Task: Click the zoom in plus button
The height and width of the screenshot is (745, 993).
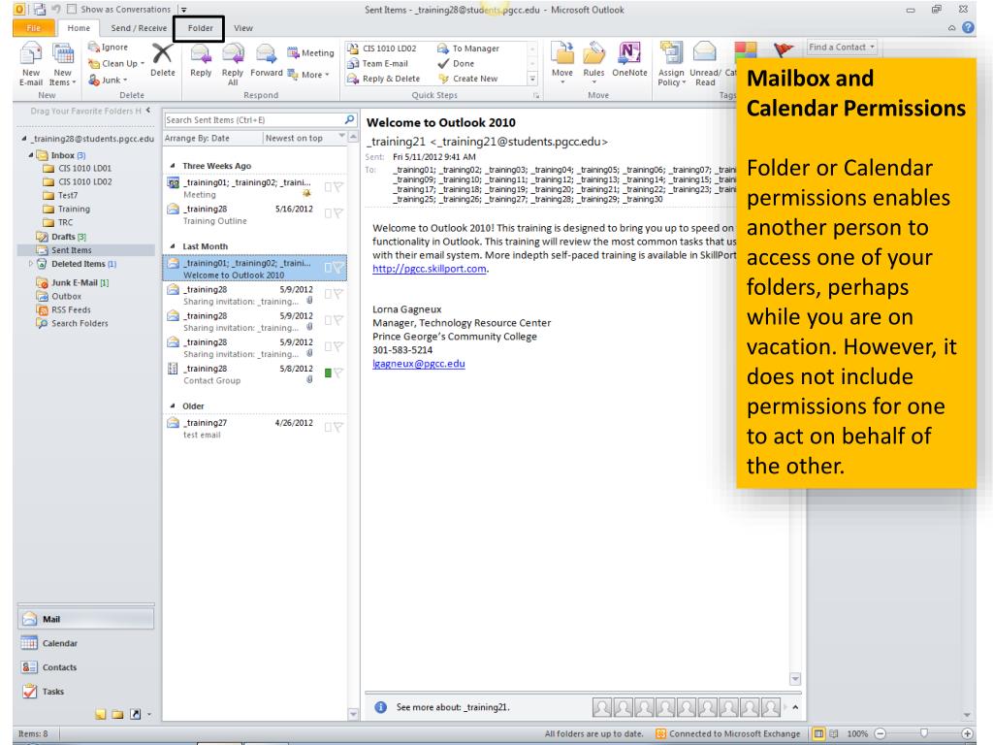Action: [x=967, y=733]
